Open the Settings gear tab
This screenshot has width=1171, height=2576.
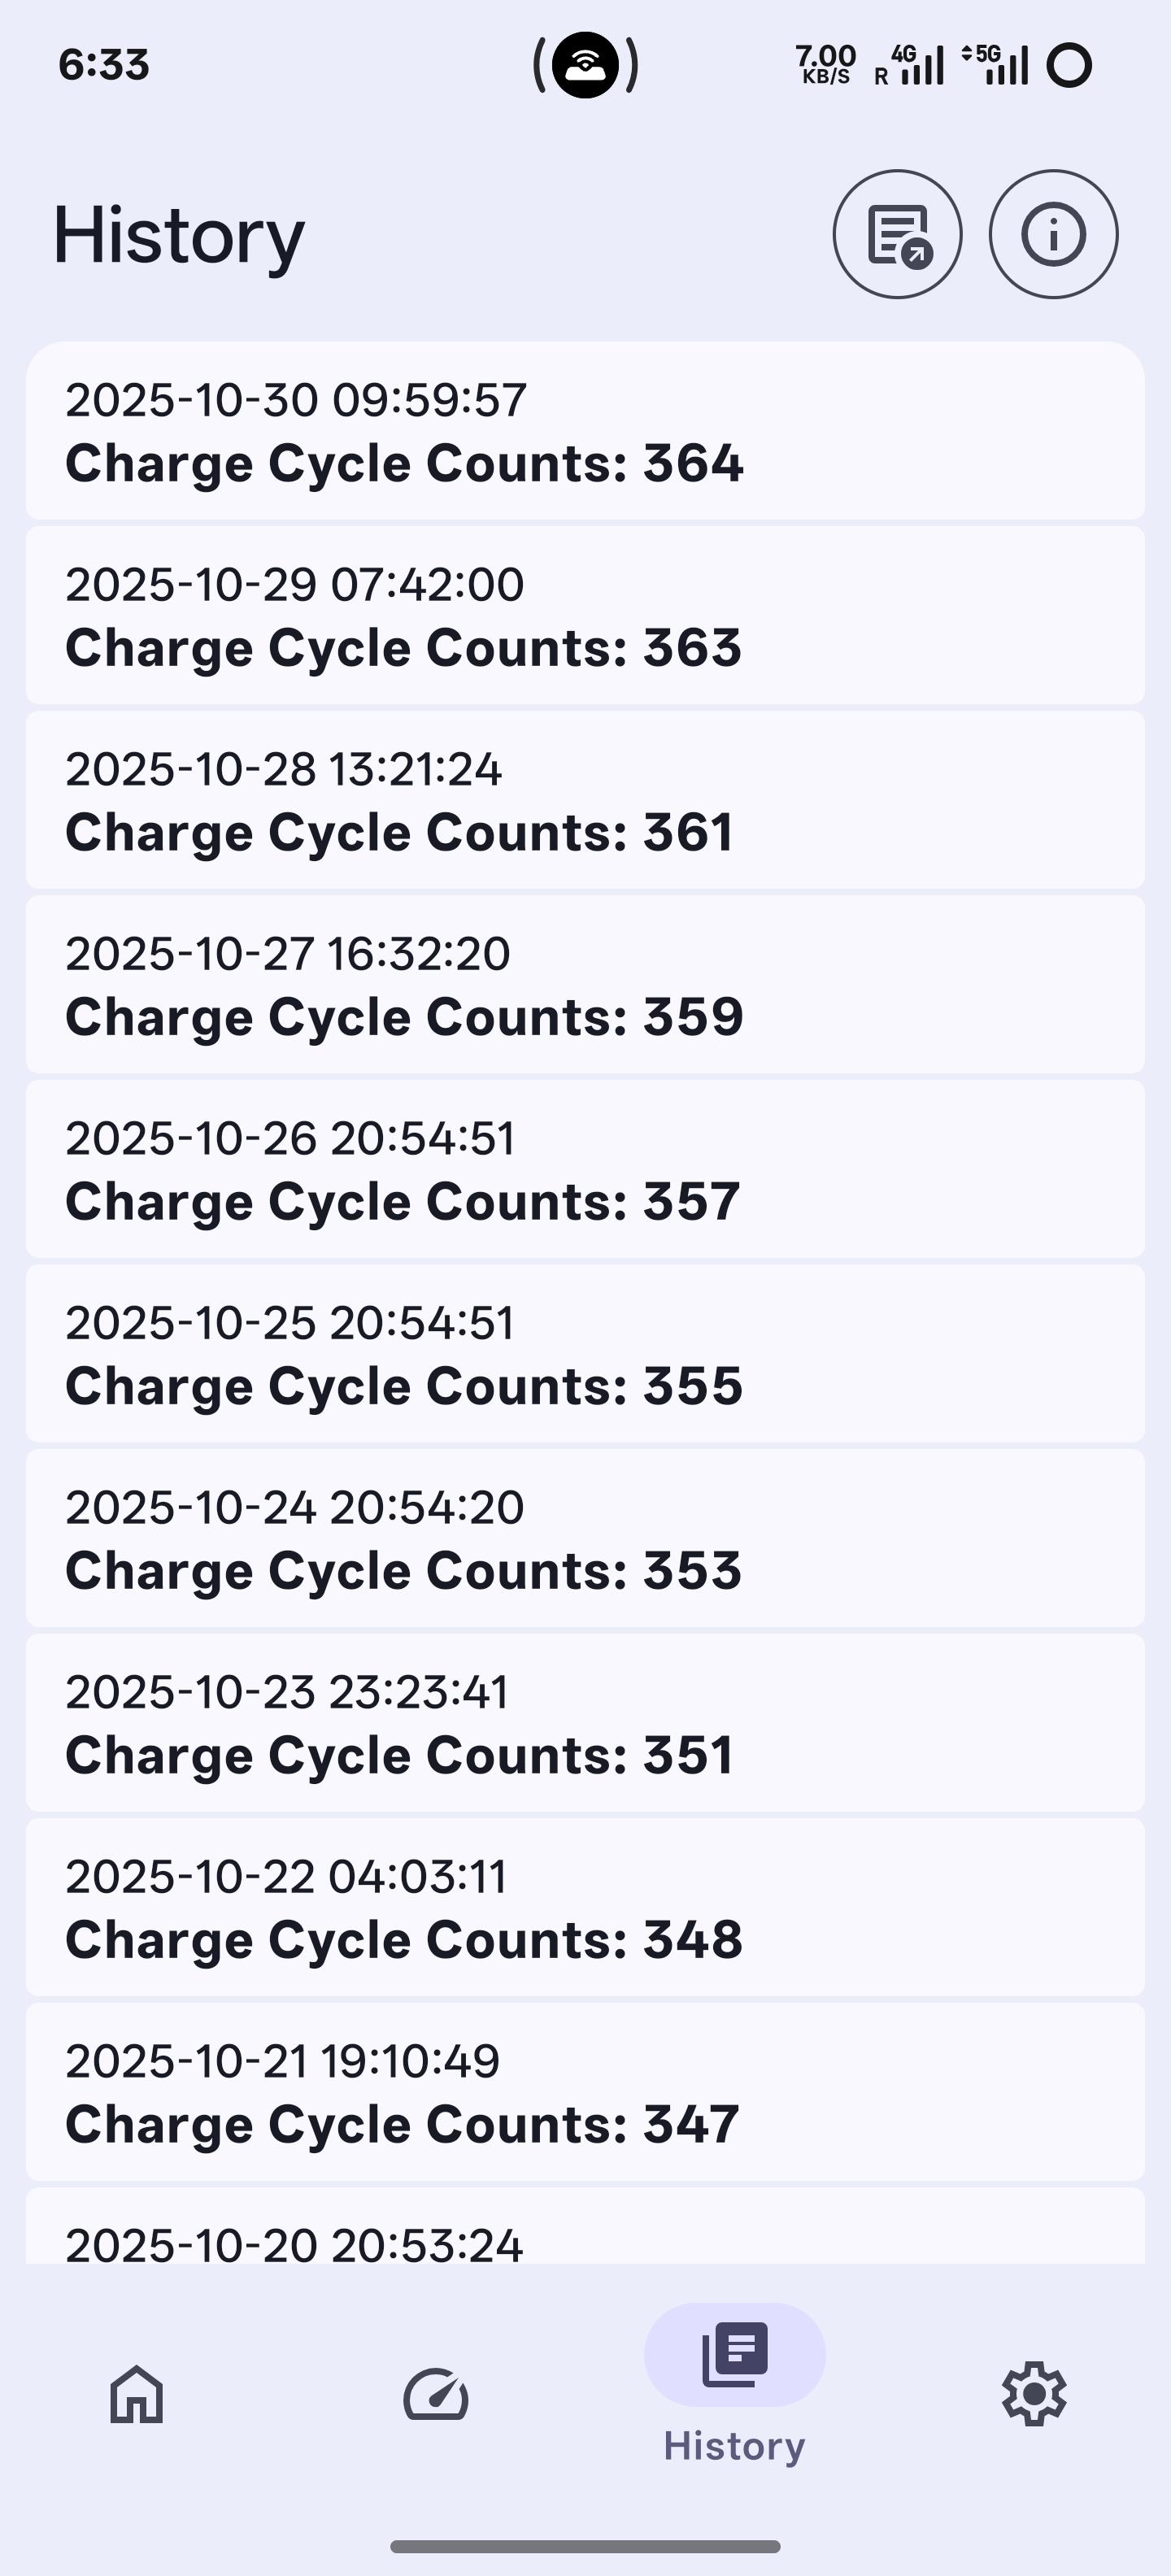(x=1034, y=2394)
